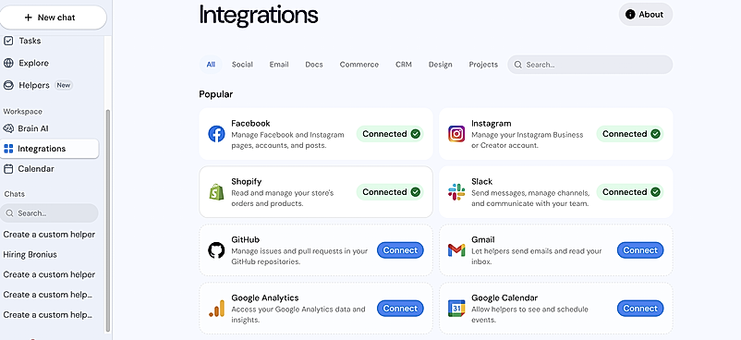Click the Slack card title
This screenshot has height=340, width=741.
point(481,182)
